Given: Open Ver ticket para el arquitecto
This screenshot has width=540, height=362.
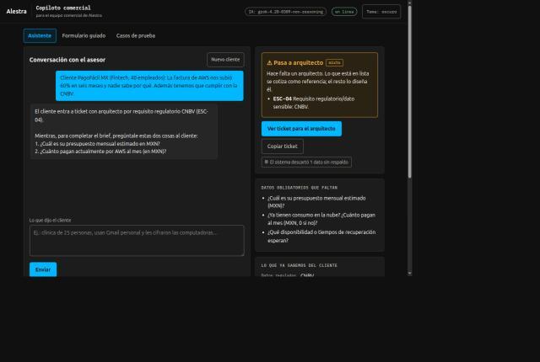Looking at the screenshot, I should click(x=301, y=129).
